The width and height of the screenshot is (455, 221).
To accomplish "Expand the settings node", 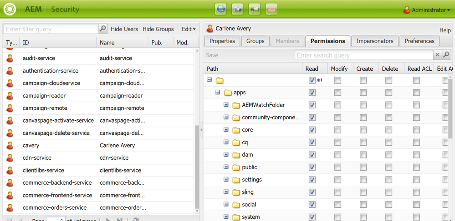I will click(x=226, y=179).
